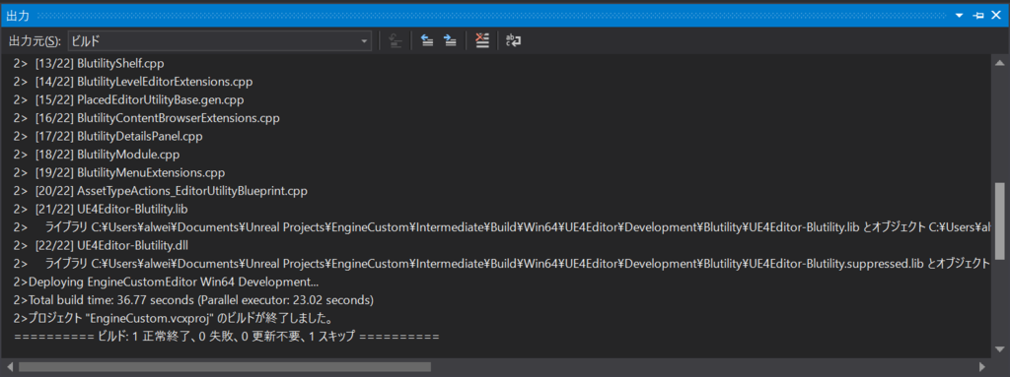The image size is (1010, 377).
Task: Click the Total build time: 36.77 seconds line
Action: 193,300
